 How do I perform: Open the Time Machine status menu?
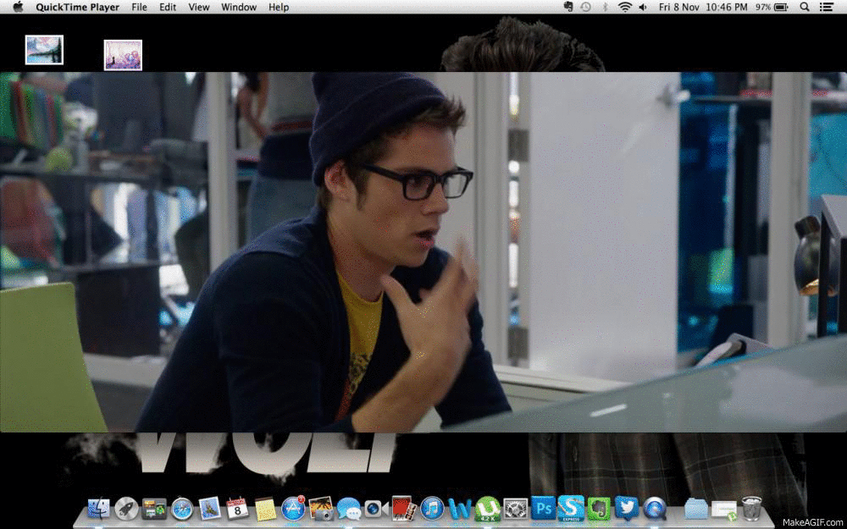point(585,7)
